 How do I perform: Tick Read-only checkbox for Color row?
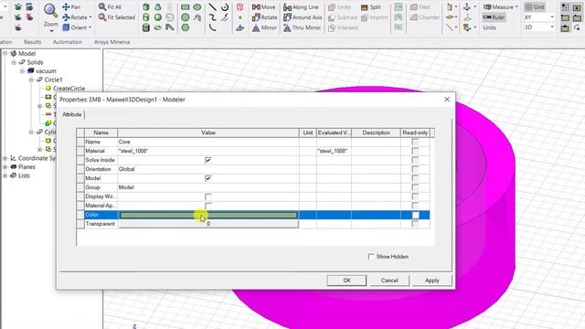pyautogui.click(x=415, y=215)
